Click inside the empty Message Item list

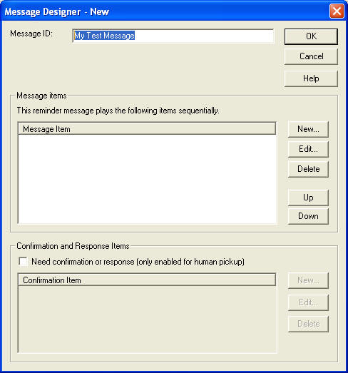147,179
